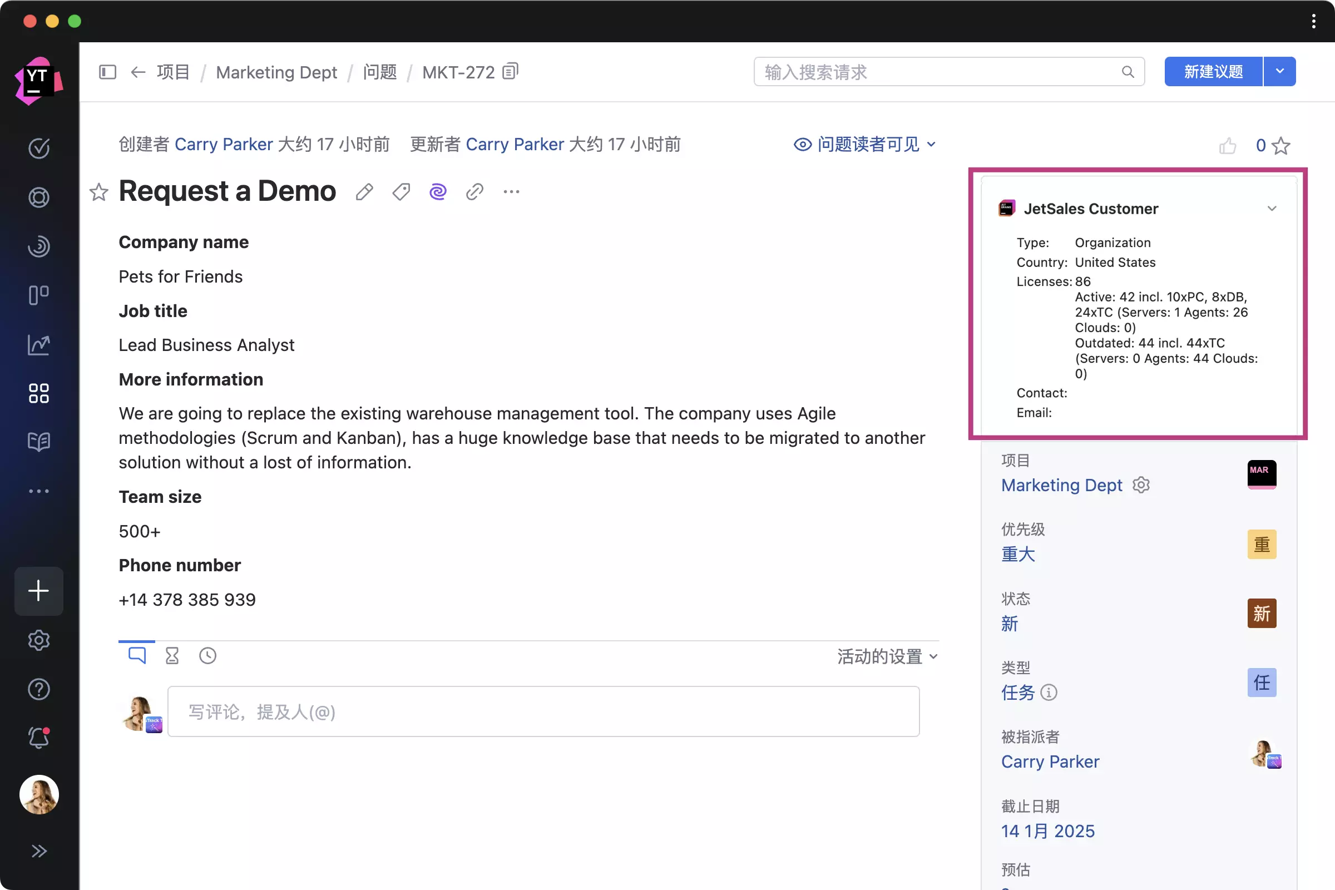
Task: Open the AI assistant swirl icon
Action: 438,192
